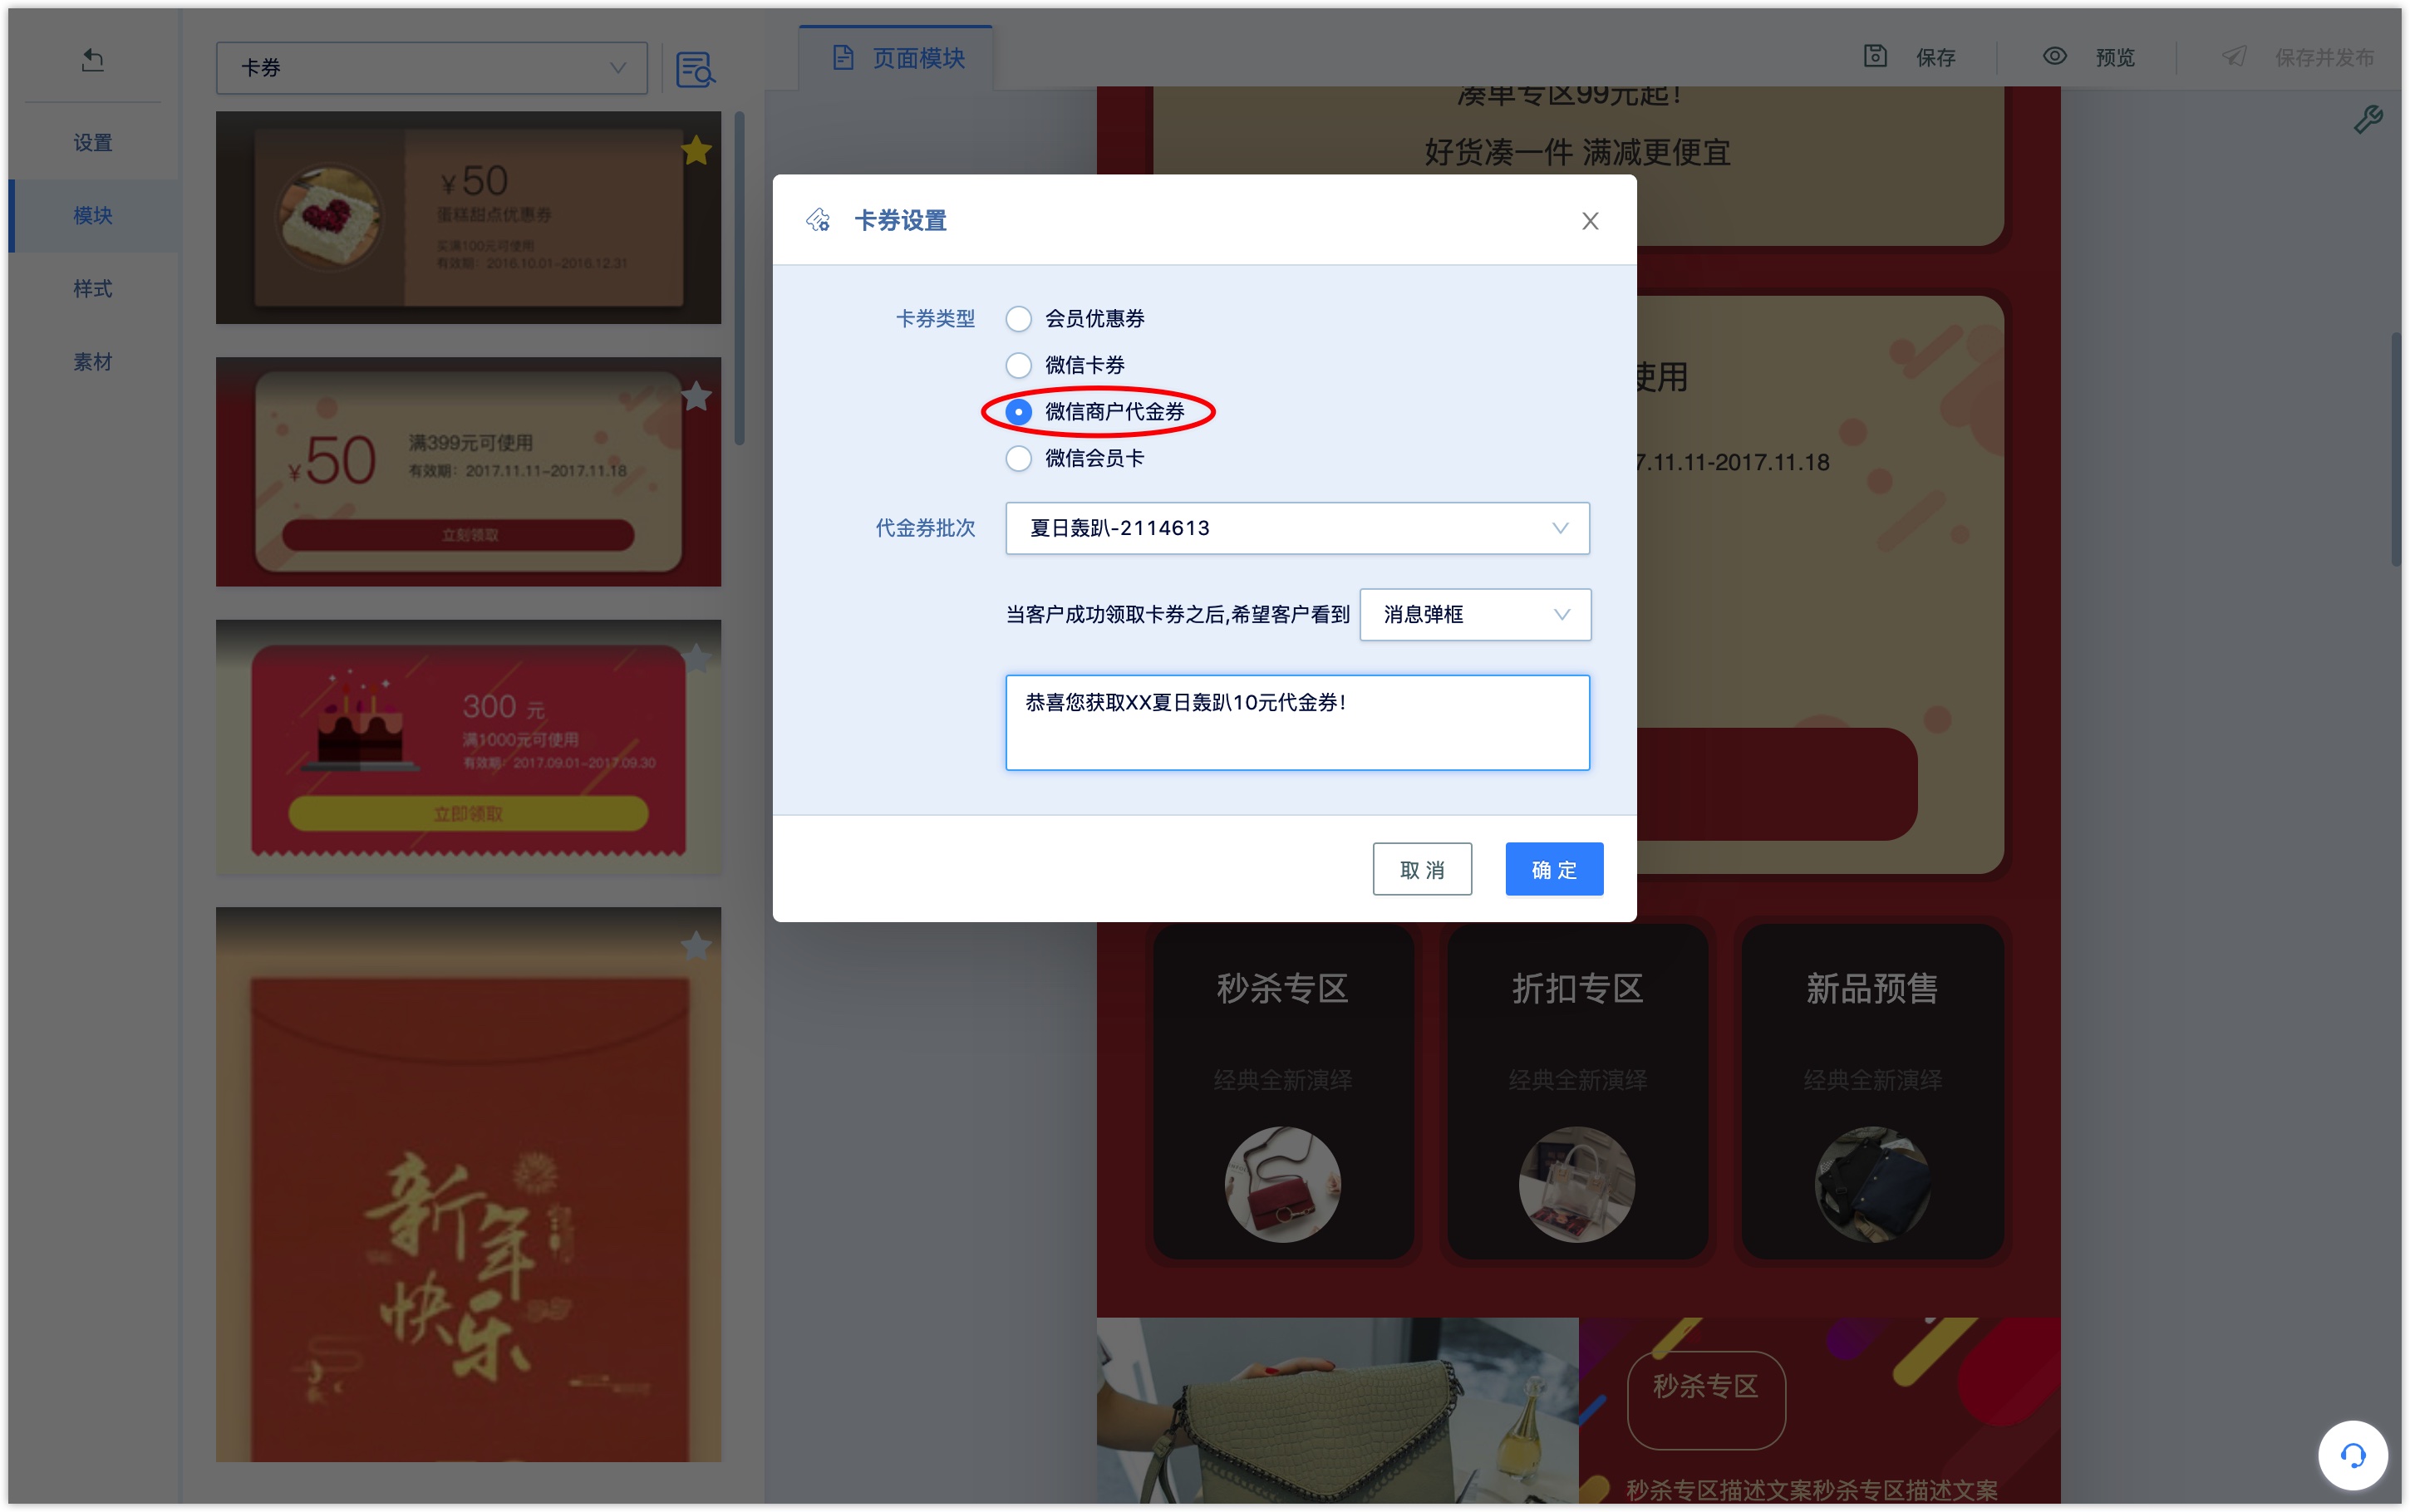Expand the 代金券批次 dropdown selector
This screenshot has width=2410, height=1512.
coord(1558,529)
